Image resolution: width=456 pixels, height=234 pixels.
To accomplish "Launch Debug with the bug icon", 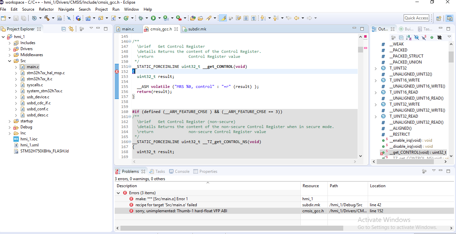I will [x=141, y=18].
